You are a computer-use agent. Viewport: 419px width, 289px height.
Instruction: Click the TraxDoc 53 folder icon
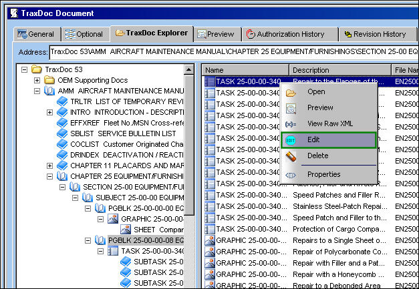pos(37,69)
